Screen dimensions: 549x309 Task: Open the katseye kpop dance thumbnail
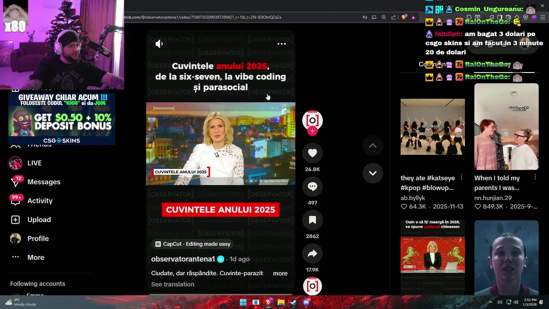click(432, 127)
